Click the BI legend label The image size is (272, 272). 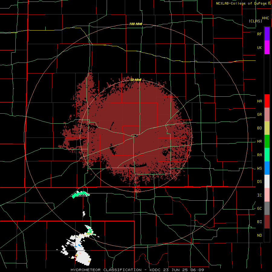259,222
